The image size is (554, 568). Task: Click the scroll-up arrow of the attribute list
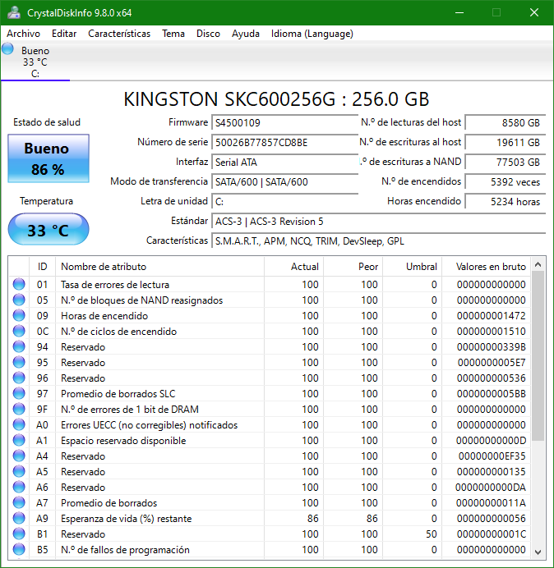(x=538, y=265)
